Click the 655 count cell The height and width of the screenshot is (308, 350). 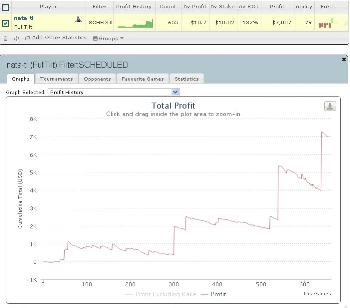(x=173, y=23)
